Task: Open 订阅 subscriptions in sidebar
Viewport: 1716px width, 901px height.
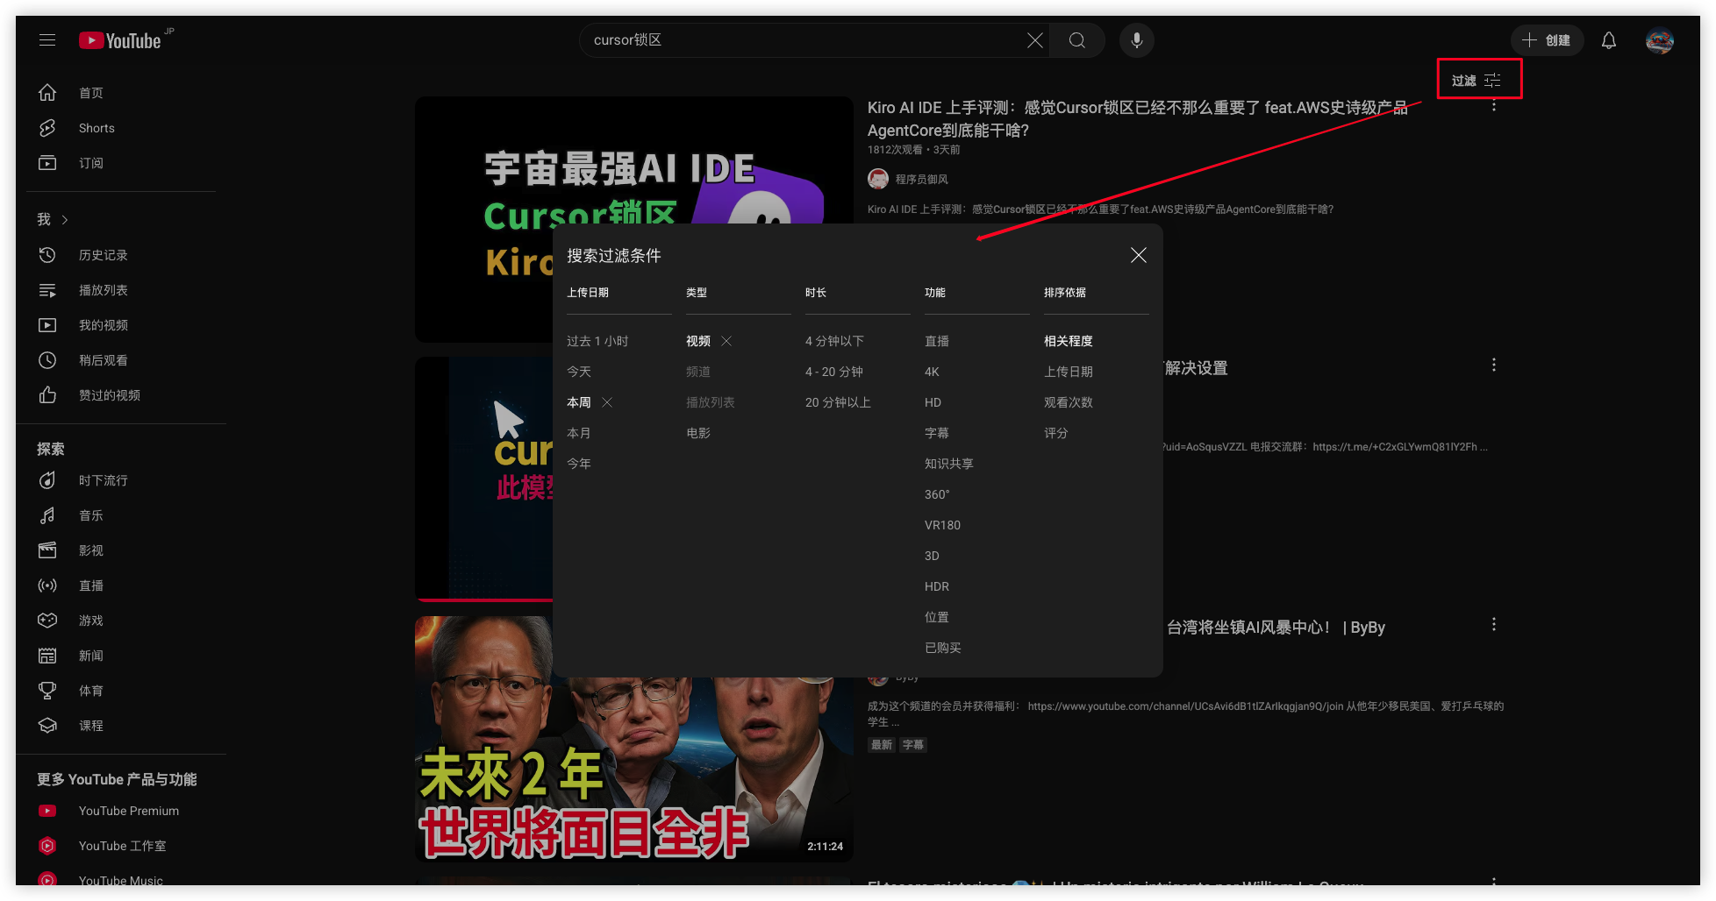Action: [121, 163]
